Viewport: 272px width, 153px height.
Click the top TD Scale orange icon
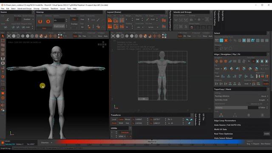click(164, 20)
